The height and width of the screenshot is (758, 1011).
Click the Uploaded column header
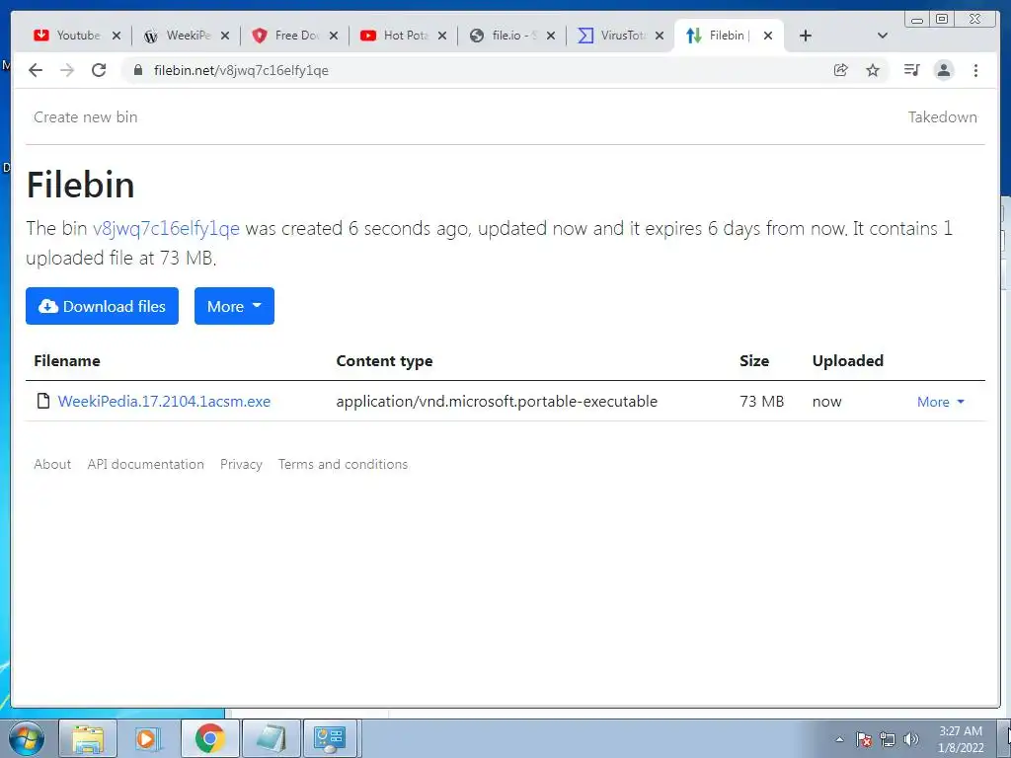[848, 360]
